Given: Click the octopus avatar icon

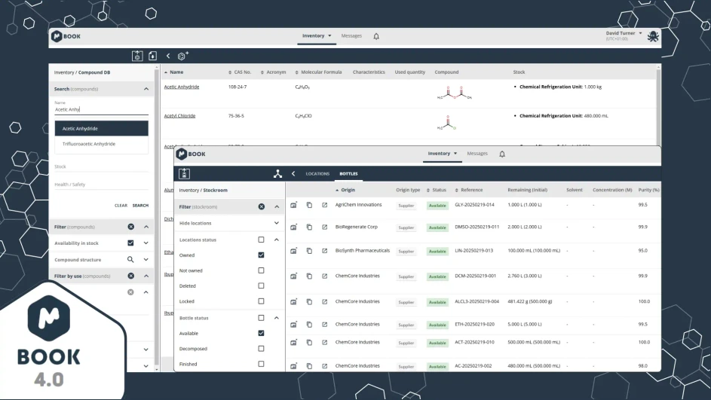Looking at the screenshot, I should tap(653, 36).
